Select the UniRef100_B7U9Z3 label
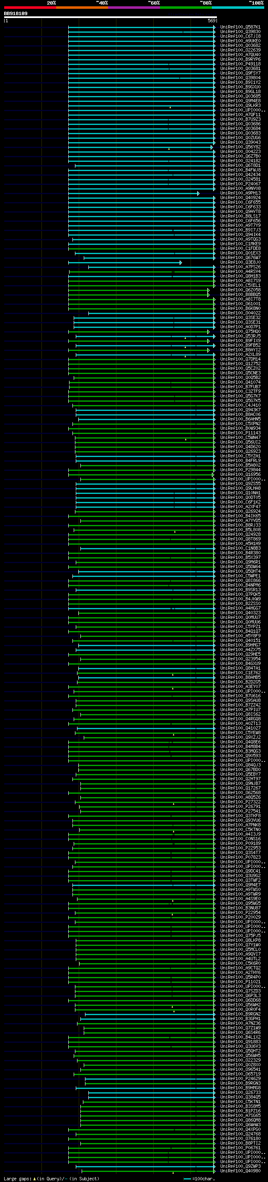The height and width of the screenshot is (1182, 268). pyautogui.click(x=240, y=119)
